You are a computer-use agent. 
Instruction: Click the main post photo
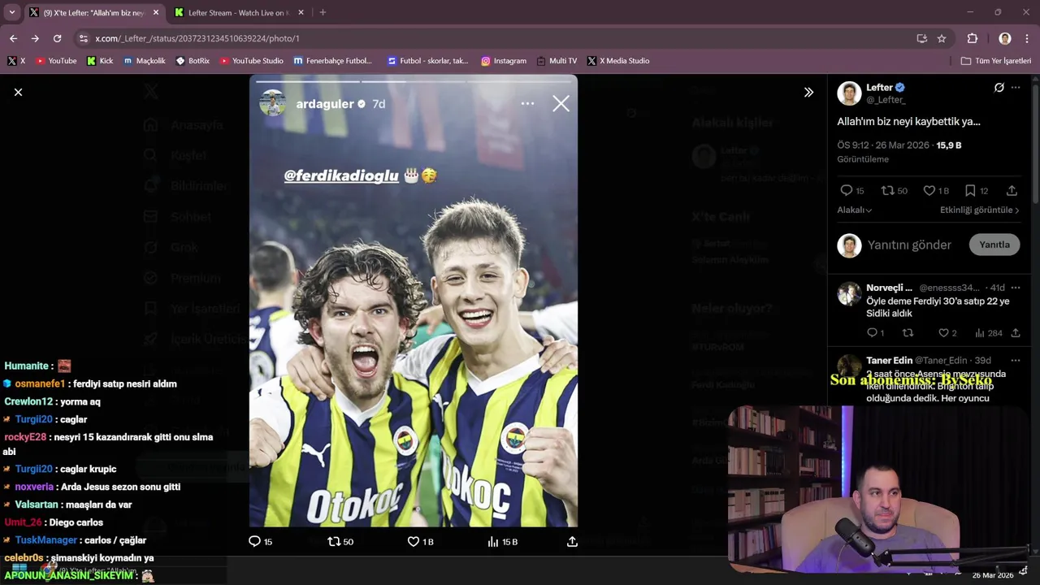tap(413, 301)
